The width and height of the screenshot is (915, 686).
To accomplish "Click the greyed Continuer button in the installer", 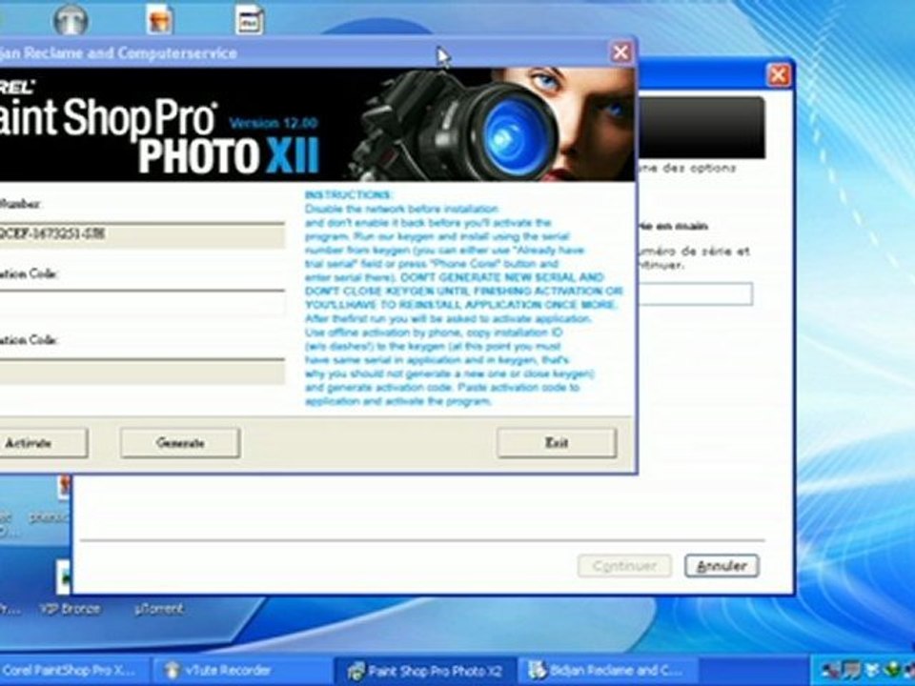I will (624, 566).
